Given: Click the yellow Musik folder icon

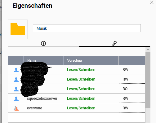Looking at the screenshot, I should pos(18,29).
